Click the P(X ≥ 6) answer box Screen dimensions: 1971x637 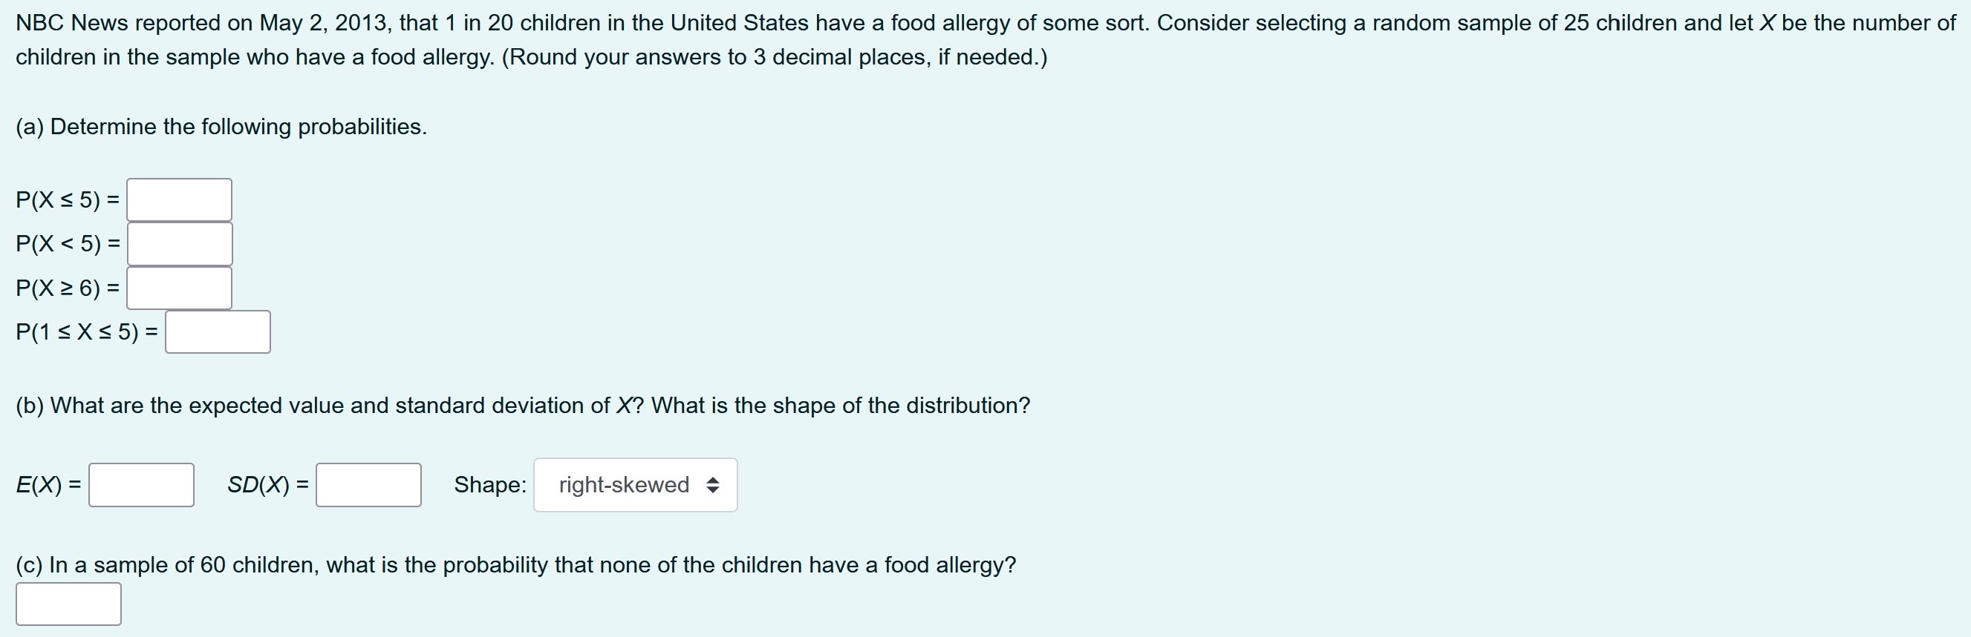[x=180, y=288]
